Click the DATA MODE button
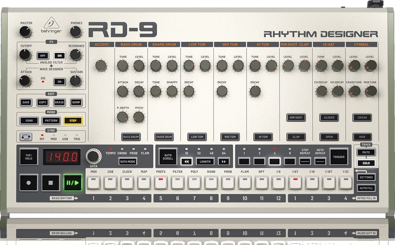The width and height of the screenshot is (395, 245). click(x=128, y=161)
